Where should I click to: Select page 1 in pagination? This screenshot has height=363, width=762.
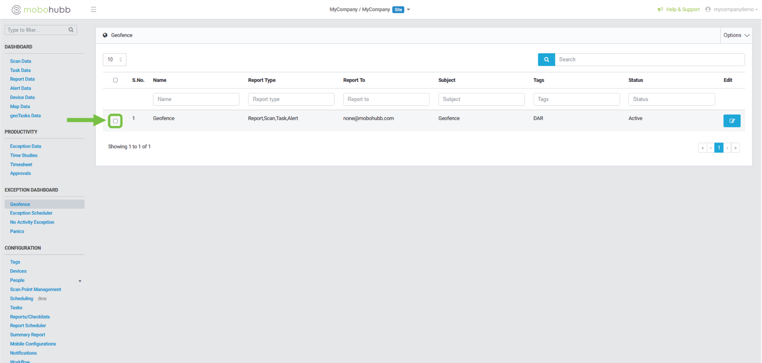(x=719, y=148)
